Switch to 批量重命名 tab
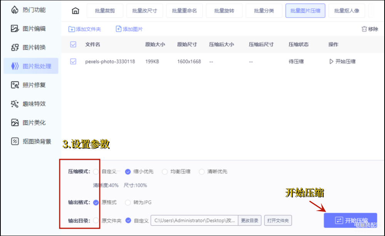 tap(184, 11)
